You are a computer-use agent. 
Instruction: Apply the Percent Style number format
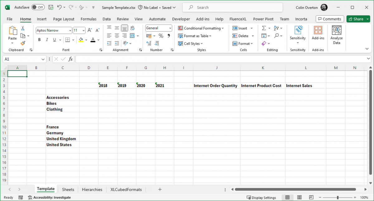coord(161,36)
